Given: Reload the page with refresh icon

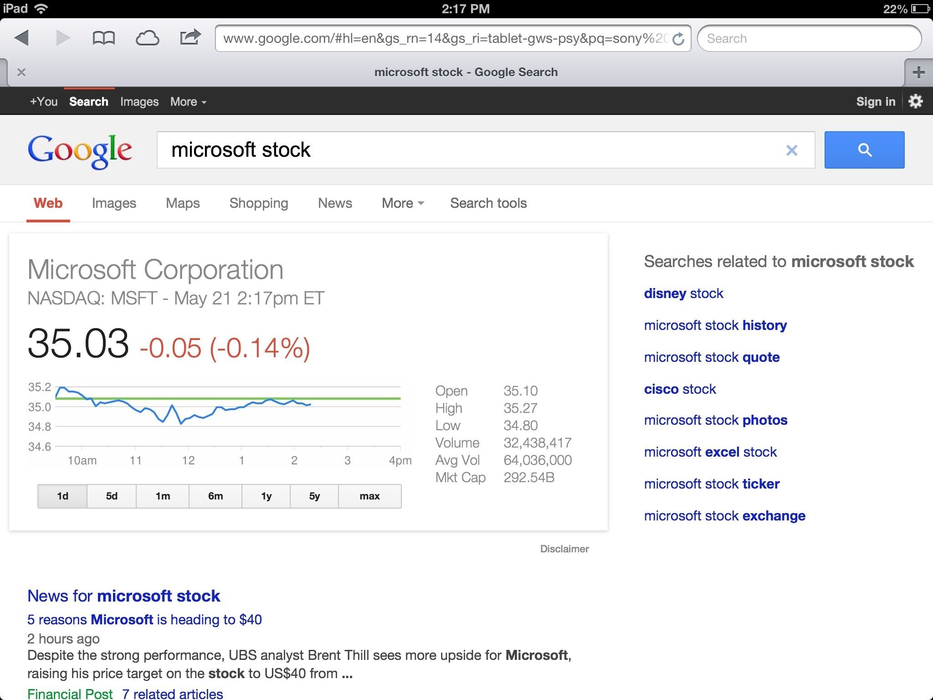Looking at the screenshot, I should (678, 39).
